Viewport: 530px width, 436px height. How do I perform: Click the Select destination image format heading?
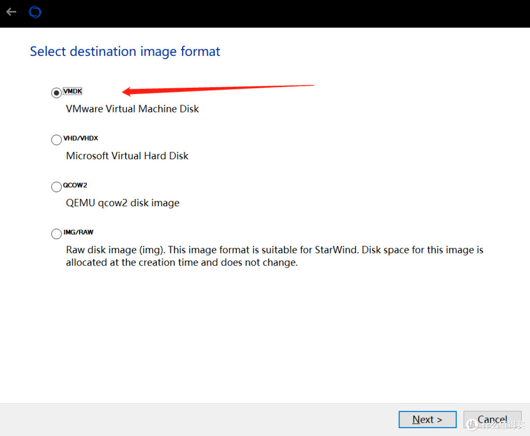point(125,51)
